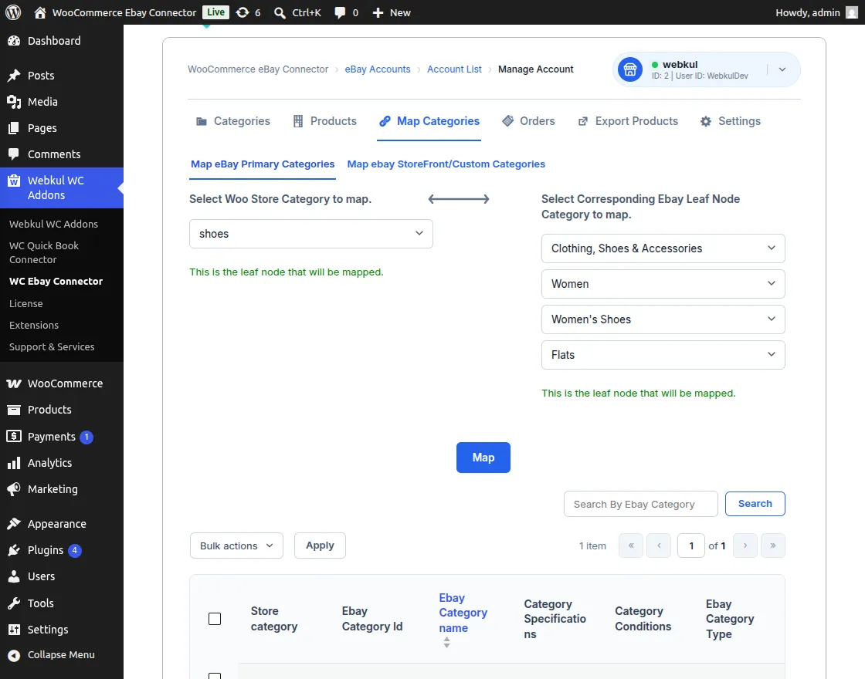Open the comments bubble icon in admin bar
The width and height of the screenshot is (865, 679).
click(340, 12)
